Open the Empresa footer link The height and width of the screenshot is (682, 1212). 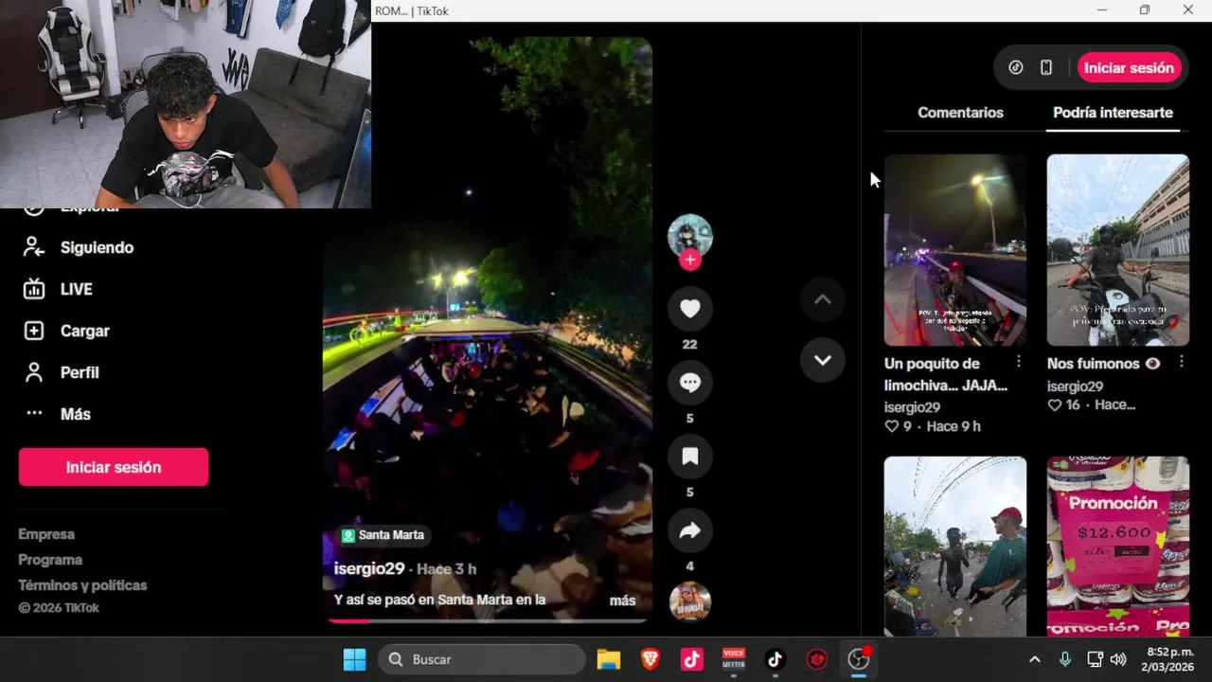(46, 534)
